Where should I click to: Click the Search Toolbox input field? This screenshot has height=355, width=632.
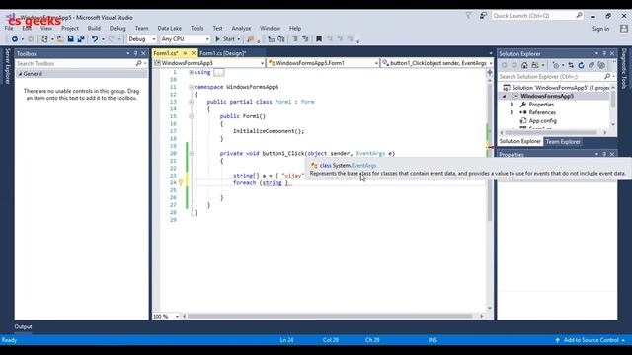(x=76, y=63)
